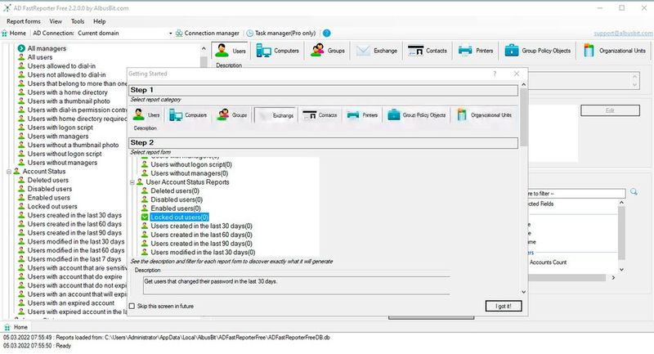The image size is (654, 354).
Task: Open the Contacts category tab
Action: coord(428,51)
